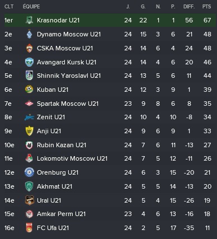Screen dimensions: 217x239
Task: Click the Anji U21 yellow crest
Action: pos(29,131)
